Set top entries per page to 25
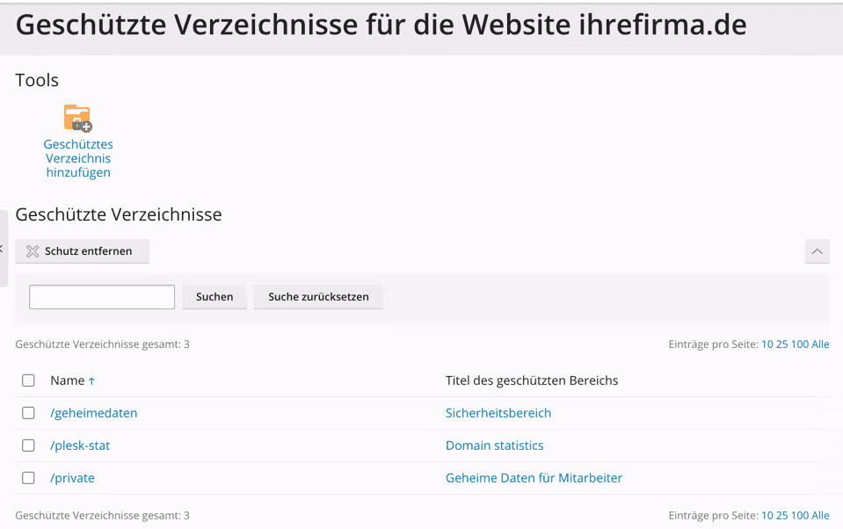Screen dimensions: 843x529 click(781, 344)
